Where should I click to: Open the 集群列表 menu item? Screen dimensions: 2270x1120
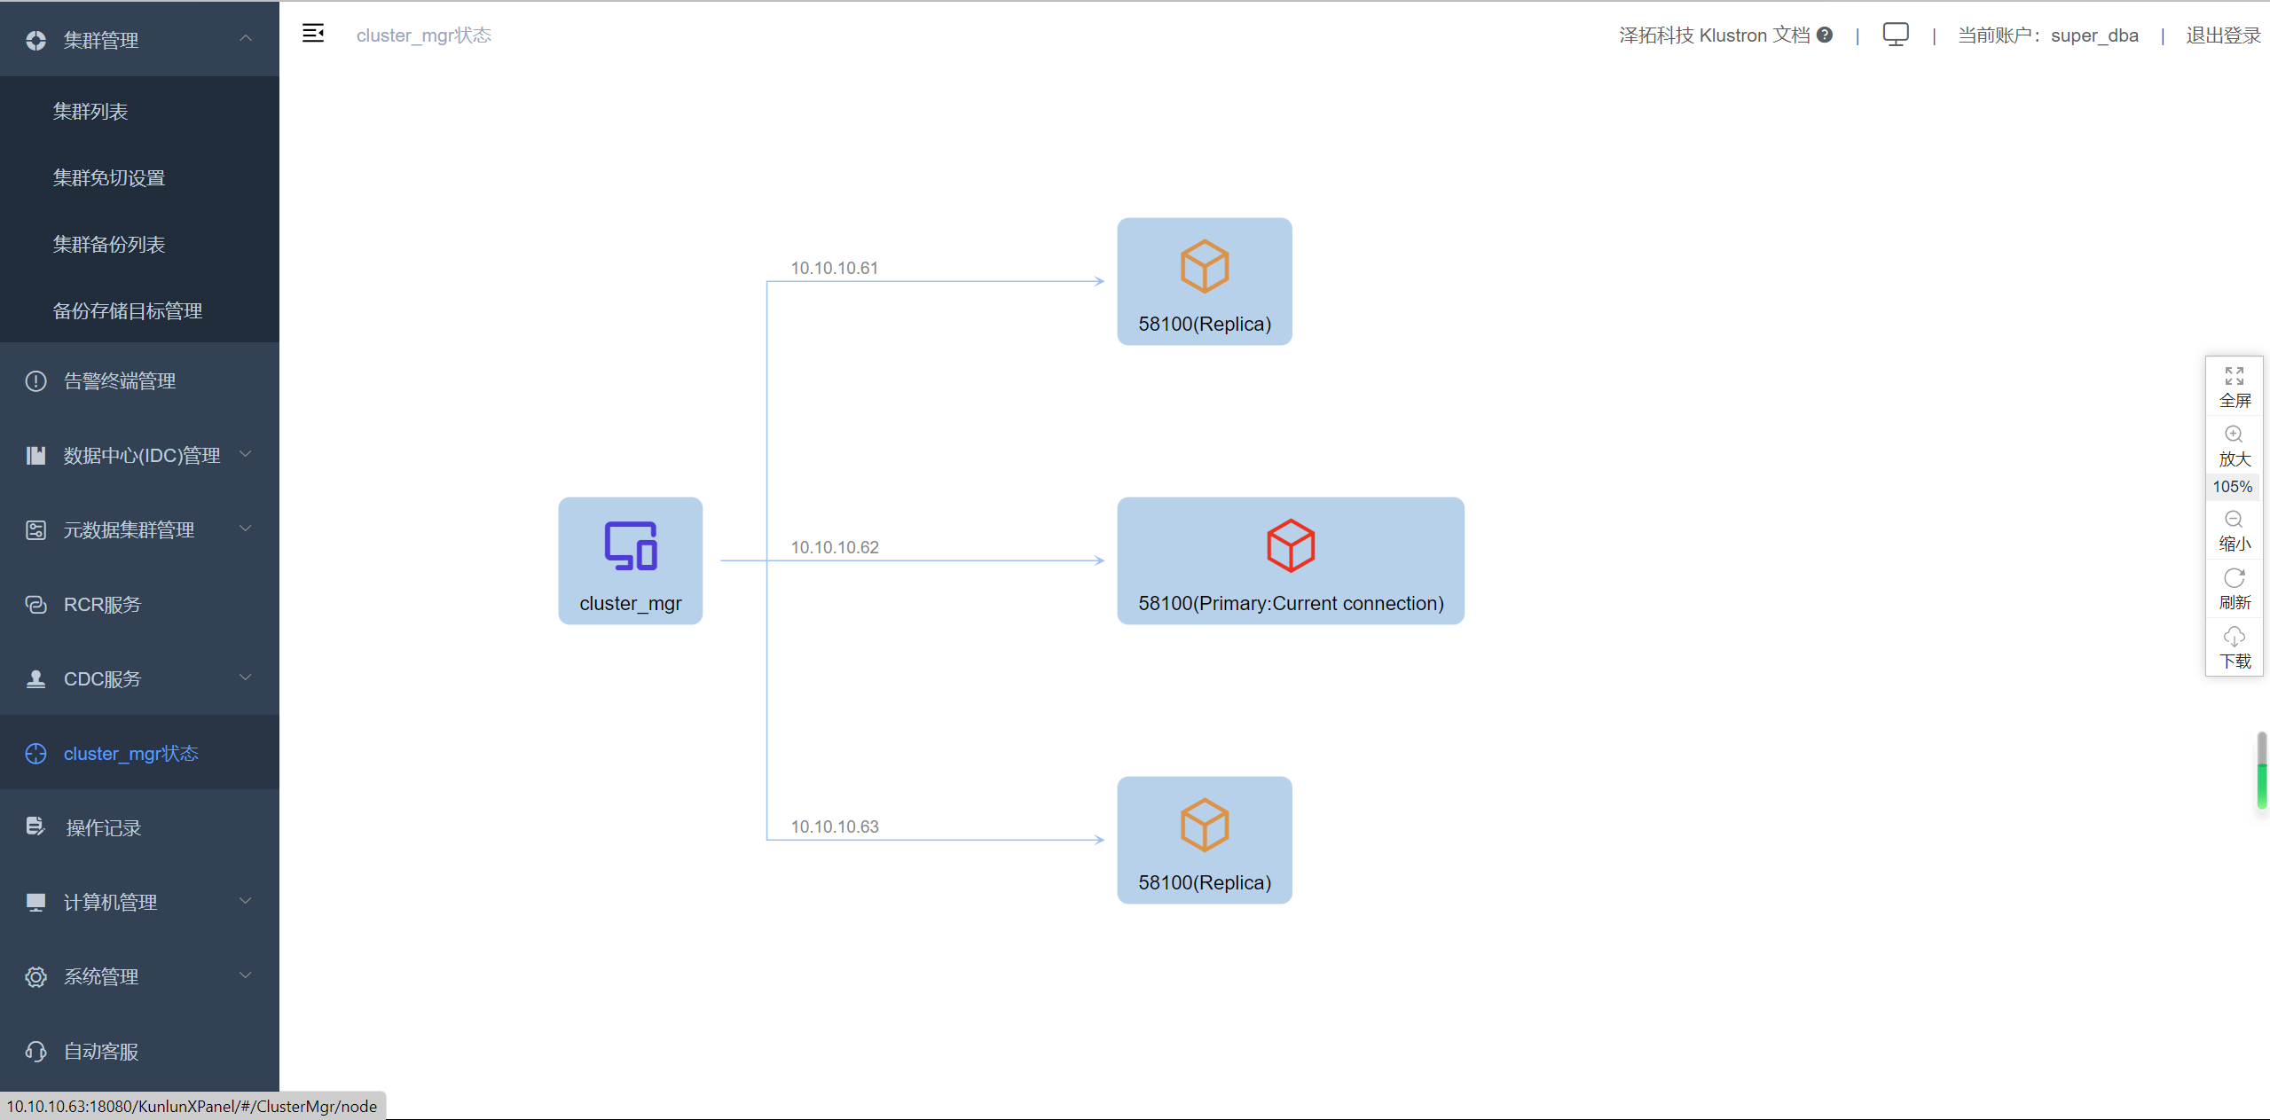[90, 111]
